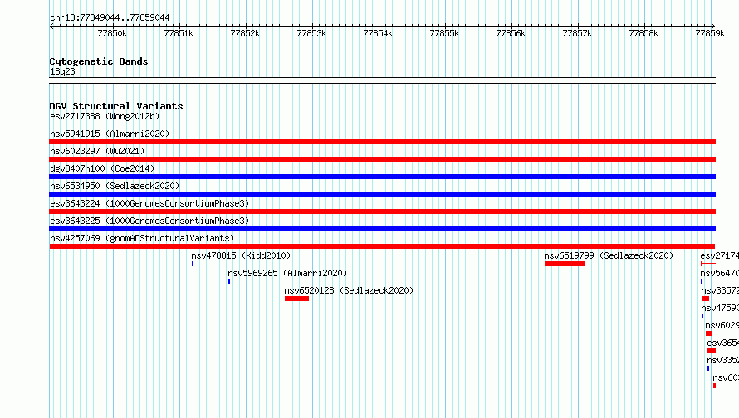The height and width of the screenshot is (418, 739).
Task: Click the red bar under nsv6520128
Action: tap(297, 299)
